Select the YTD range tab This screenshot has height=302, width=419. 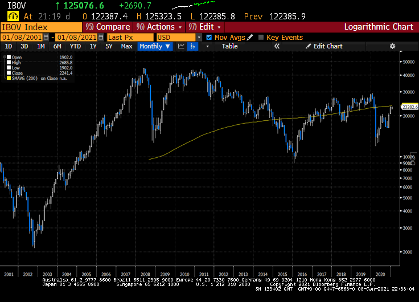coord(75,46)
